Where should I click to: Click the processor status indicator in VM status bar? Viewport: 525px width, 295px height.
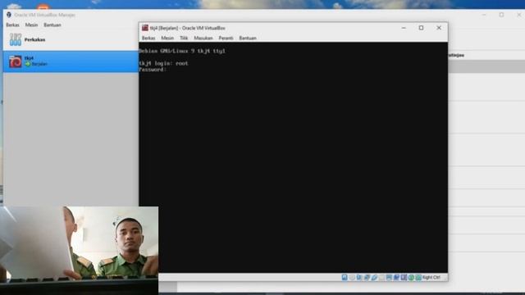(404, 277)
